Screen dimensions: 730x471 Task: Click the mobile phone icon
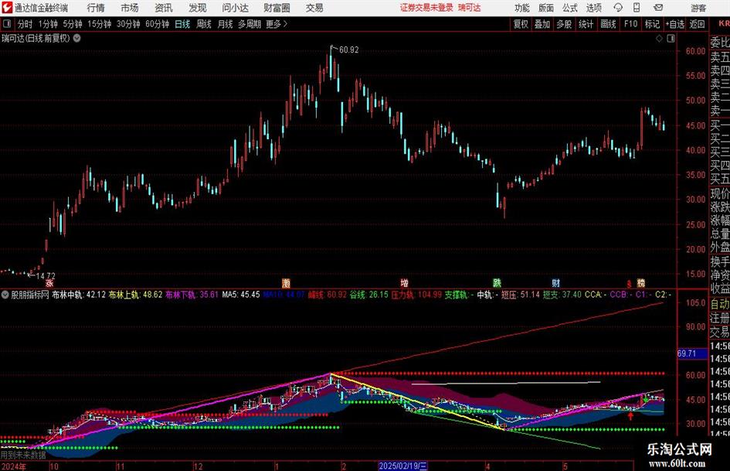point(637,8)
